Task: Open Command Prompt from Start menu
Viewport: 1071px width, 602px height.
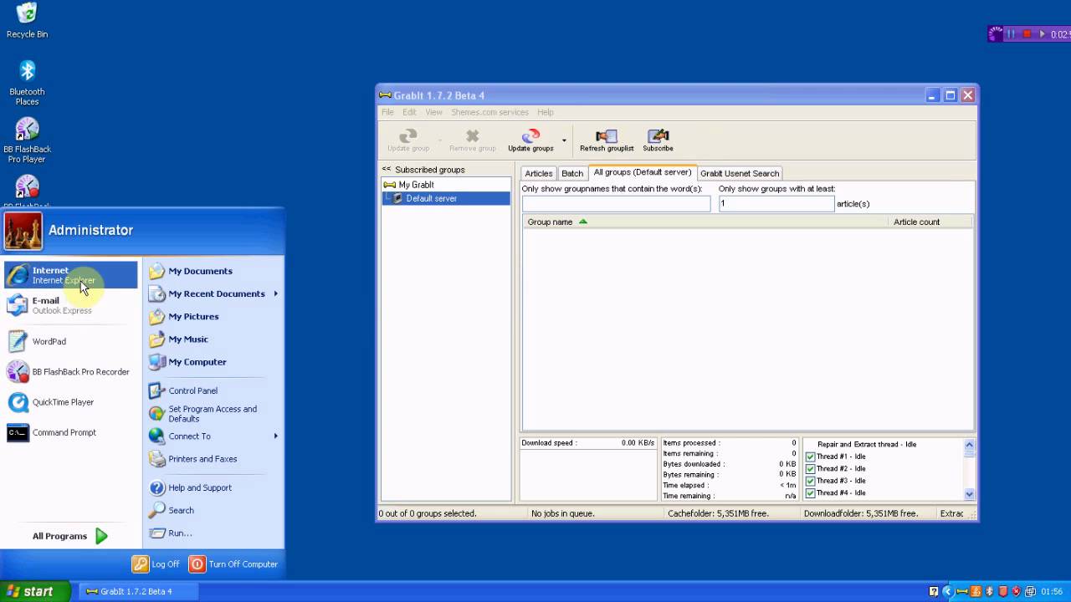Action: click(x=71, y=432)
